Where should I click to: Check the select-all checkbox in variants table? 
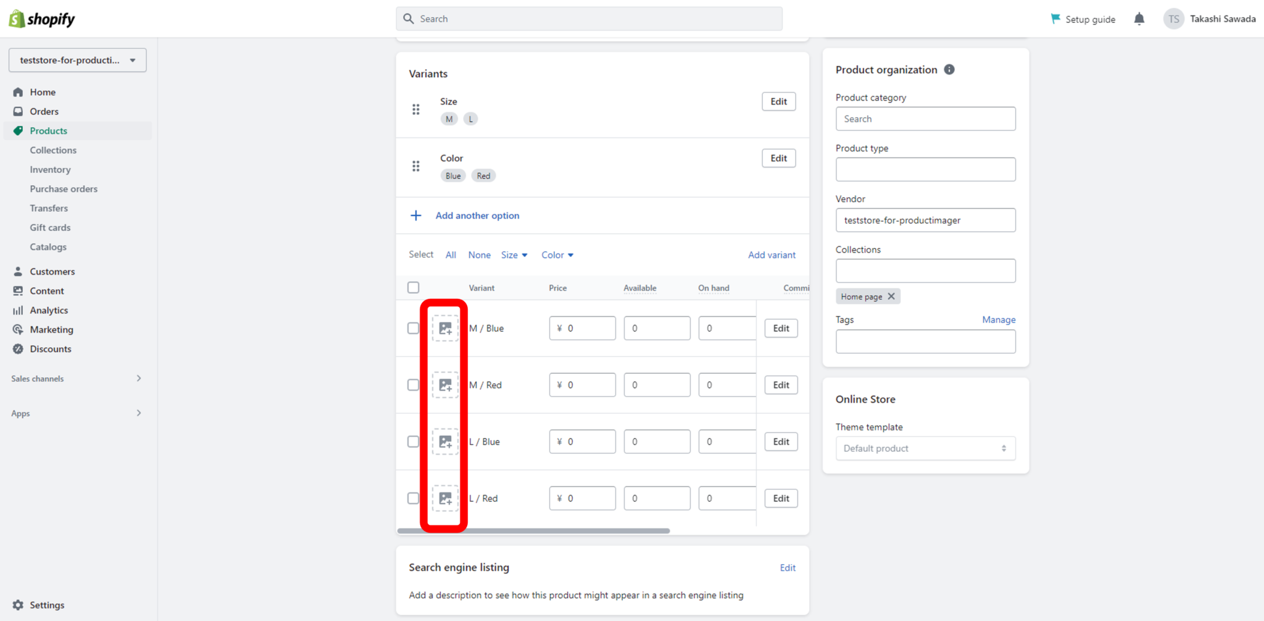click(413, 287)
